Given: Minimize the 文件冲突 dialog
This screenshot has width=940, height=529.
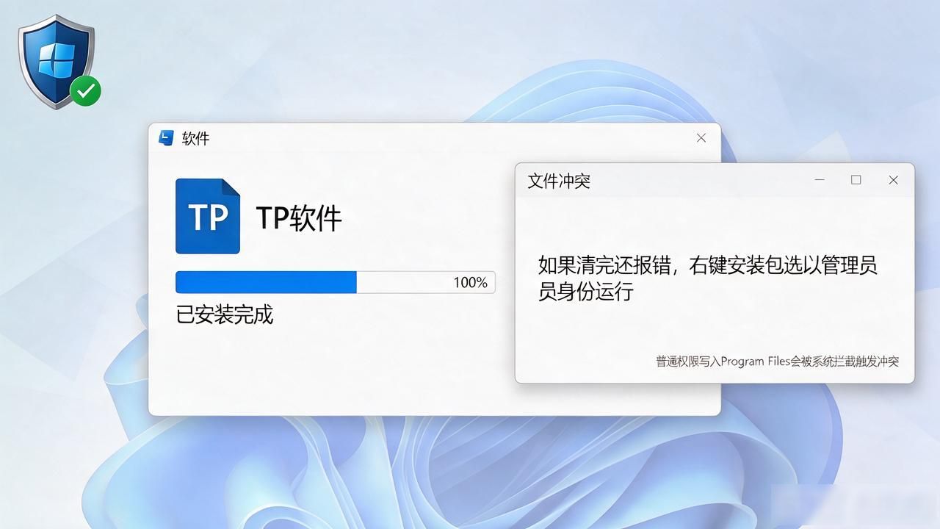Looking at the screenshot, I should click(x=820, y=180).
